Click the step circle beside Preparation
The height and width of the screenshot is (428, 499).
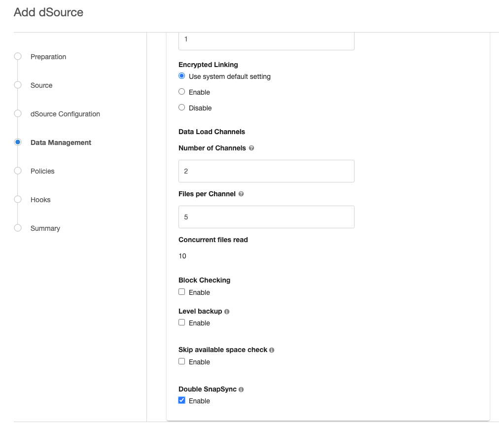coord(18,57)
